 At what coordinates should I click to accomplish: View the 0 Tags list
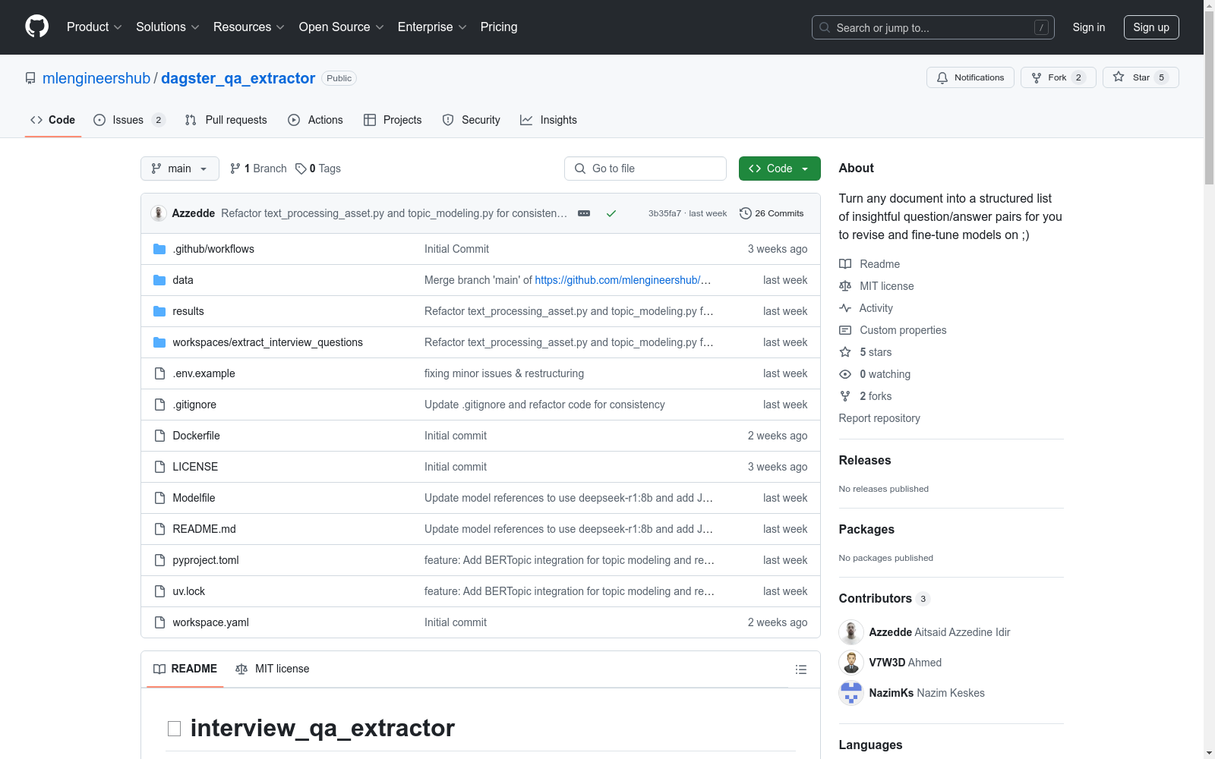[x=318, y=168]
